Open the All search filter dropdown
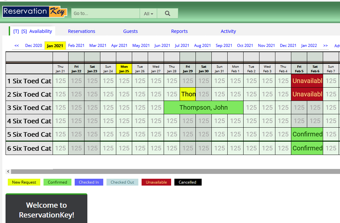 point(148,14)
